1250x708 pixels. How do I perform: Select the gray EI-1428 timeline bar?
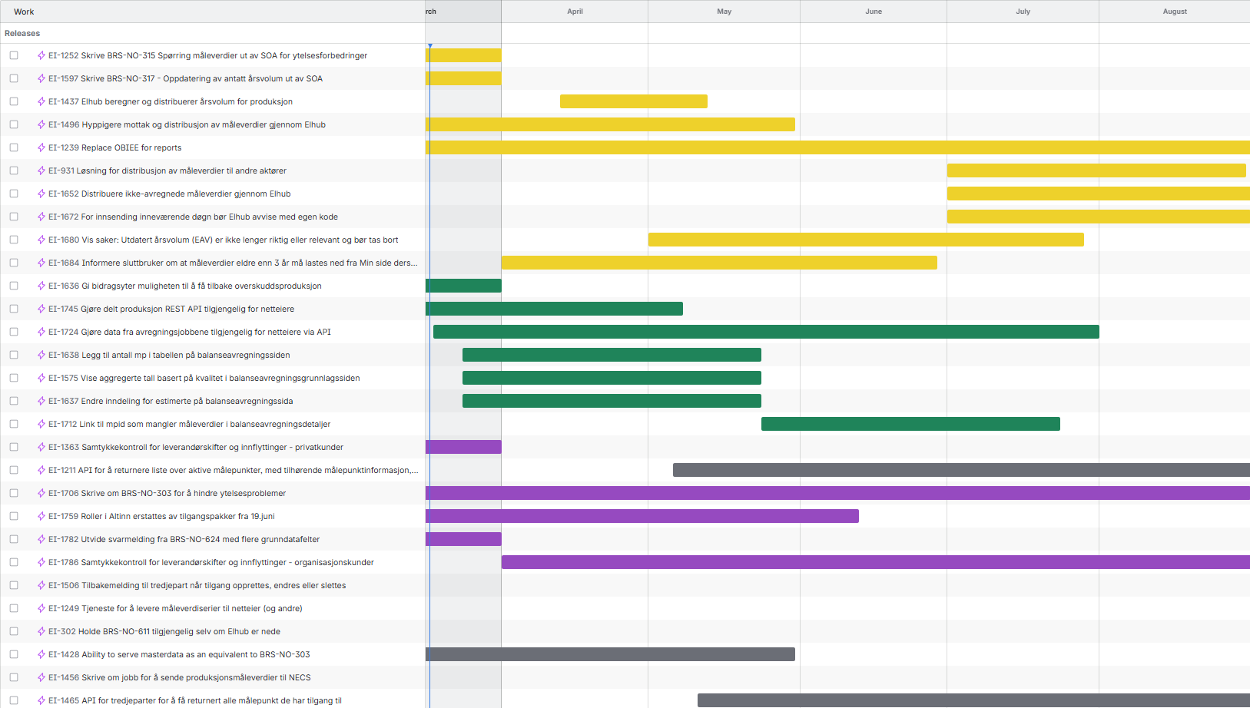(x=610, y=654)
